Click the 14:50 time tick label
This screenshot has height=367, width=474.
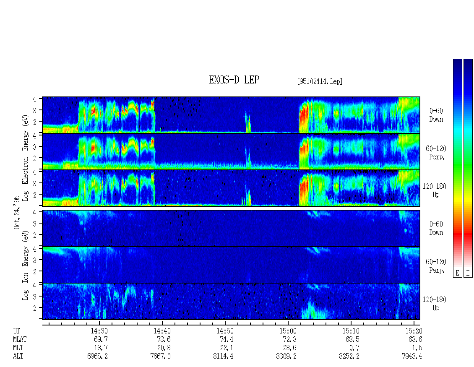[x=225, y=331]
